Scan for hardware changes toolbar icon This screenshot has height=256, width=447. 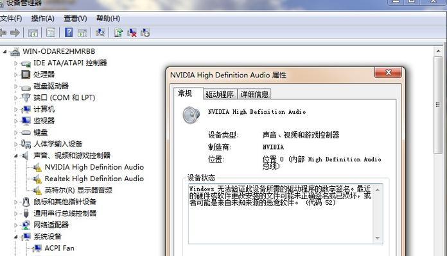[100, 33]
